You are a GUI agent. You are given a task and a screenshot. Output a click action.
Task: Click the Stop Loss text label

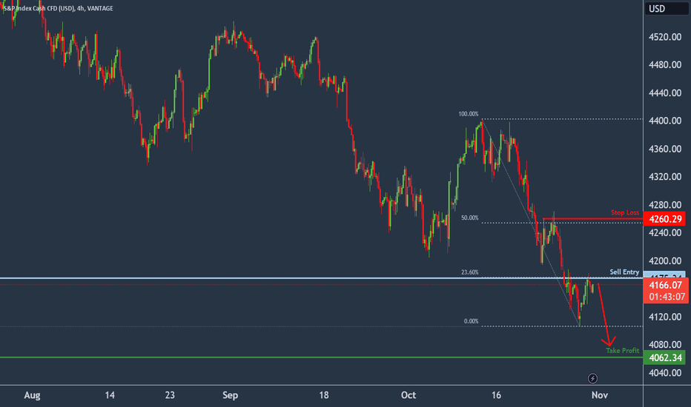(624, 212)
